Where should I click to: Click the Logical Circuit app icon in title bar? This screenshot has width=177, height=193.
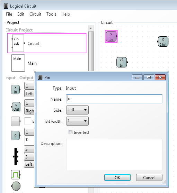(x=6, y=6)
